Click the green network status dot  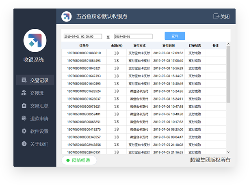pyautogui.click(x=68, y=160)
